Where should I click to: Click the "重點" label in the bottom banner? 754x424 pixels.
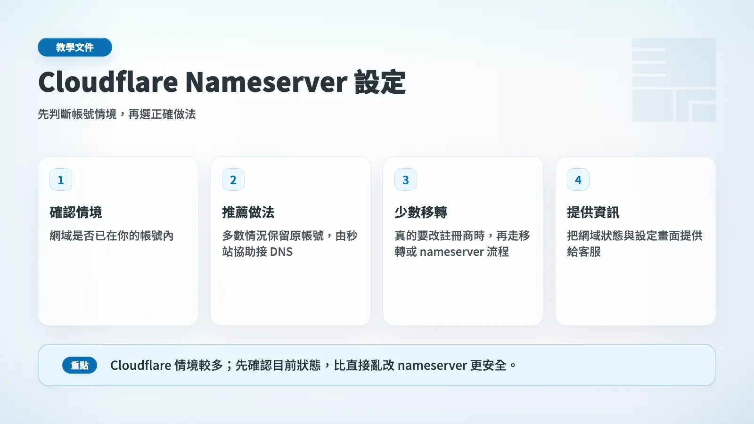tap(80, 366)
